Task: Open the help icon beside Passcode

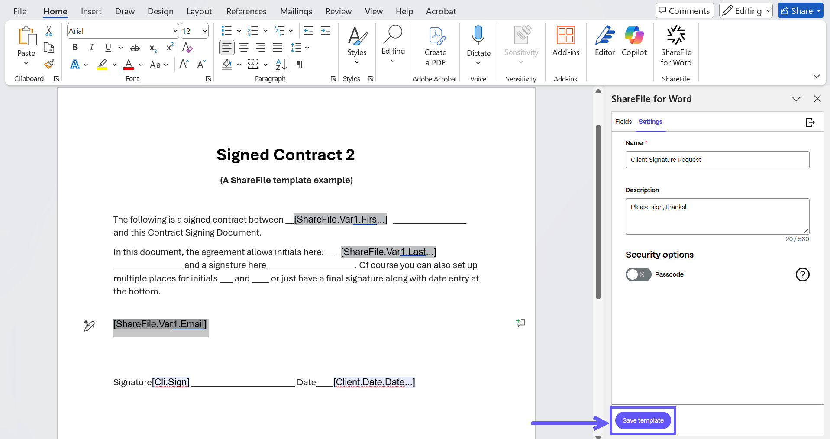Action: coord(802,274)
